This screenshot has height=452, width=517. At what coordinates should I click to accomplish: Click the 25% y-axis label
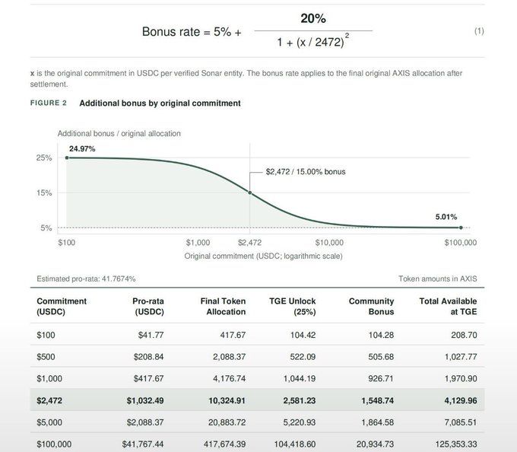(44, 158)
